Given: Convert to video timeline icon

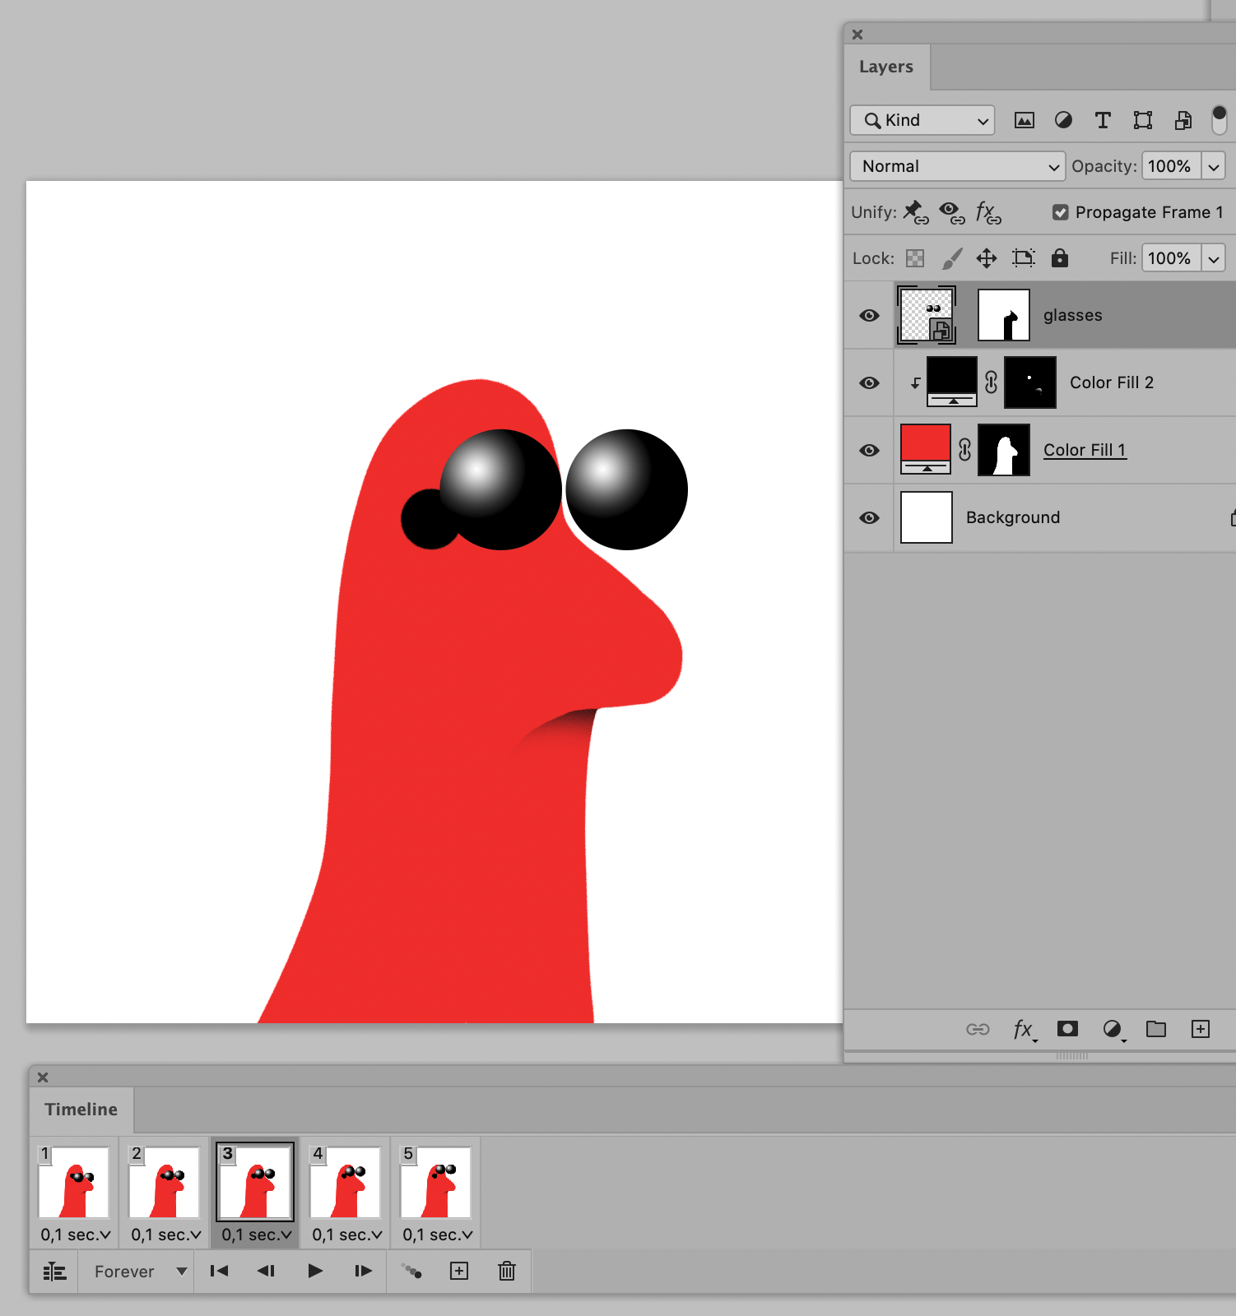Looking at the screenshot, I should pos(54,1272).
